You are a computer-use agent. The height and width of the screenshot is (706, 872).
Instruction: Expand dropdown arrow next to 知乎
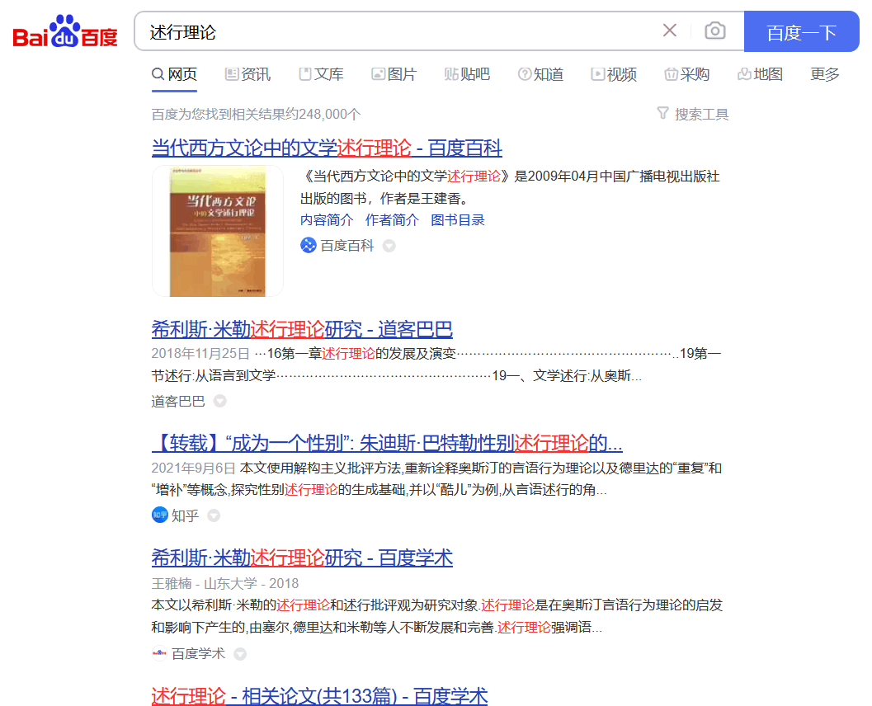tap(214, 516)
